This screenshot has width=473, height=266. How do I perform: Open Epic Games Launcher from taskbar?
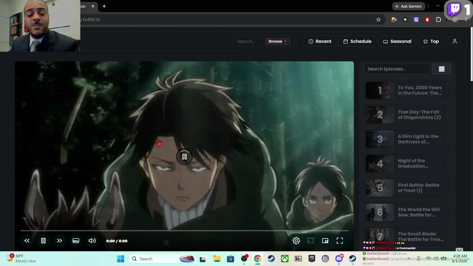click(312, 259)
